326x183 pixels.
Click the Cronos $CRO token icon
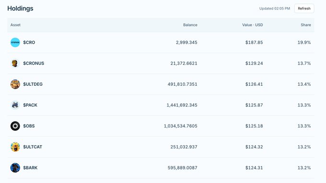point(15,42)
